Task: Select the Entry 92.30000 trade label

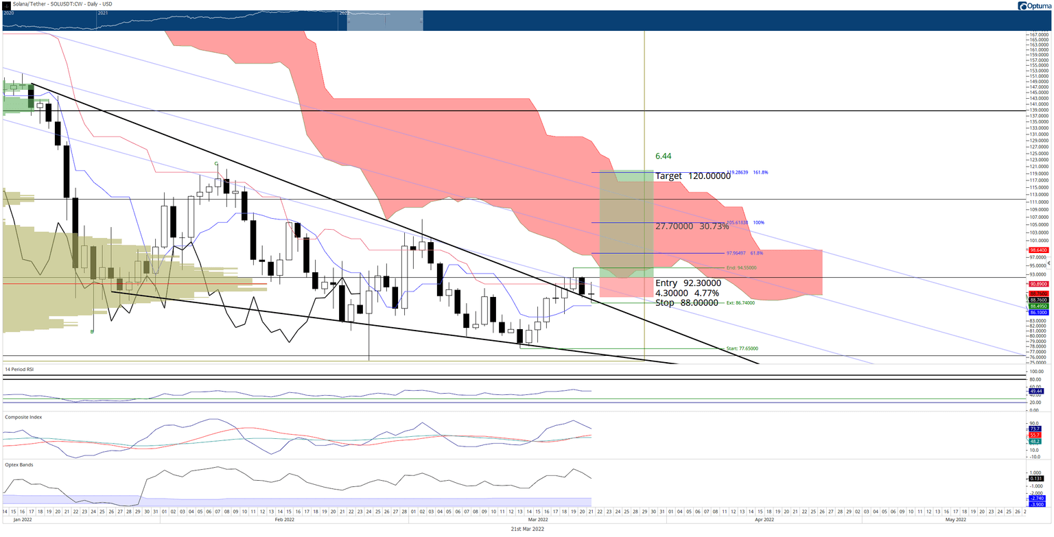Action: click(688, 283)
